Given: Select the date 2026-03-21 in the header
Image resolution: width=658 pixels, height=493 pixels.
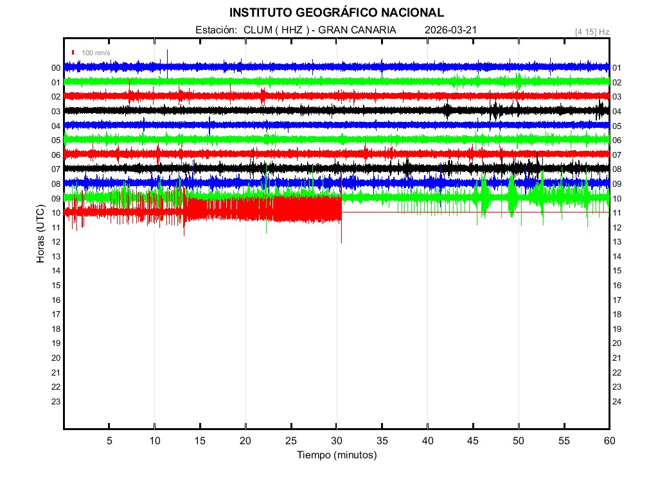Looking at the screenshot, I should pos(450,30).
